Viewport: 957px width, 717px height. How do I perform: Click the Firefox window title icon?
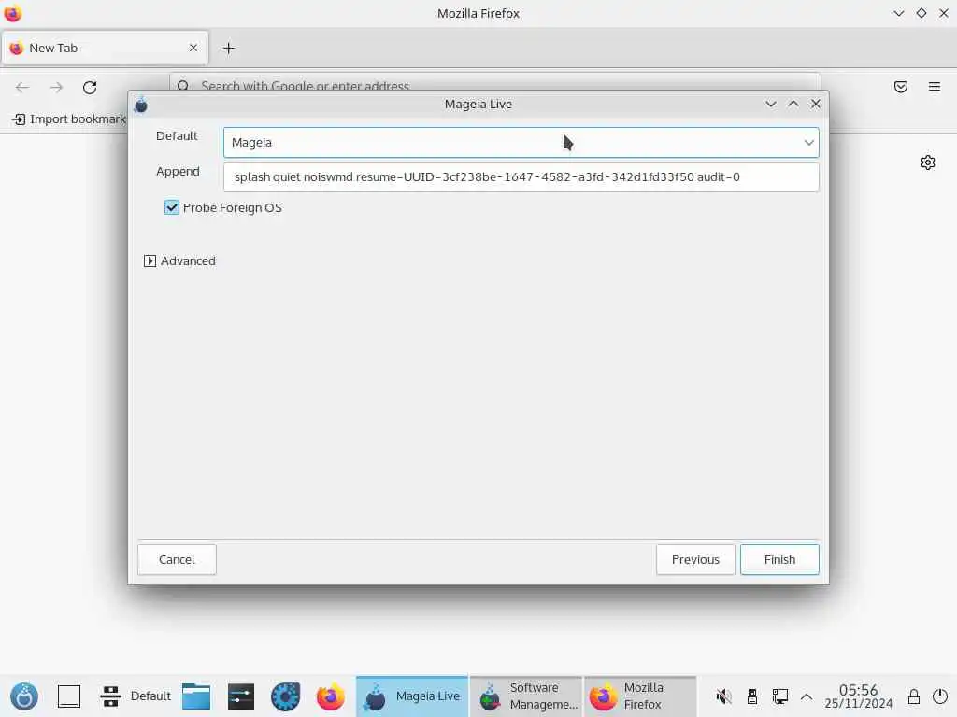point(13,13)
